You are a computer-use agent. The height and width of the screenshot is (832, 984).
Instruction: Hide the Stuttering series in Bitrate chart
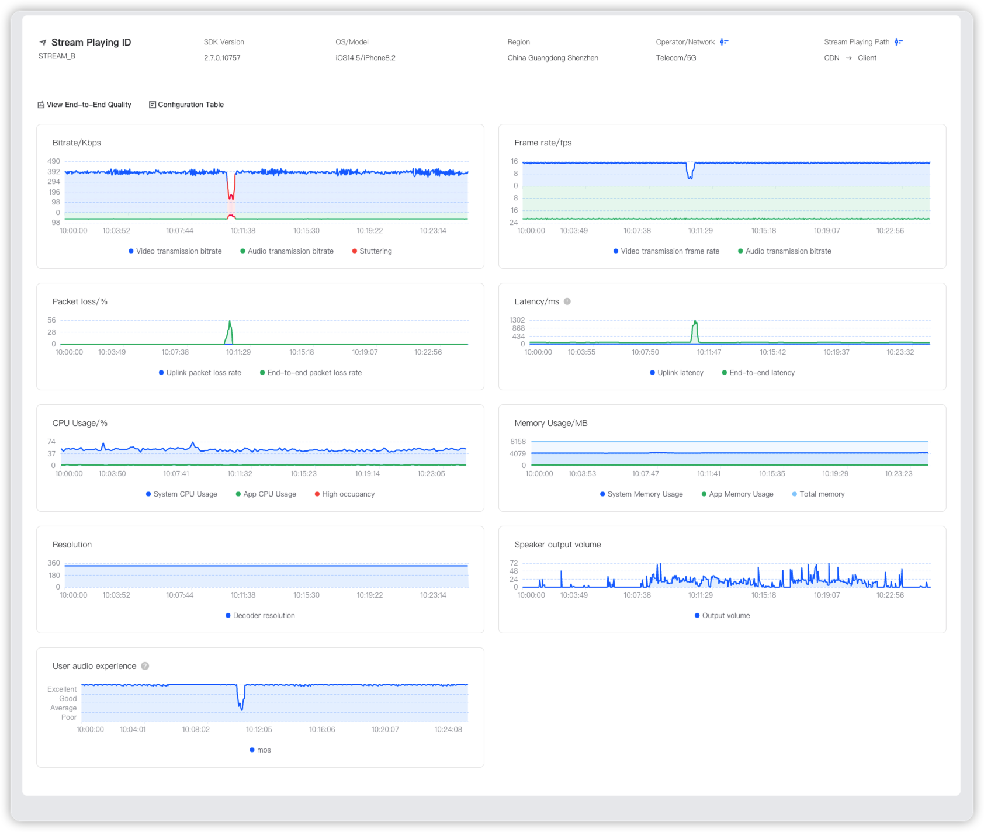click(x=372, y=251)
